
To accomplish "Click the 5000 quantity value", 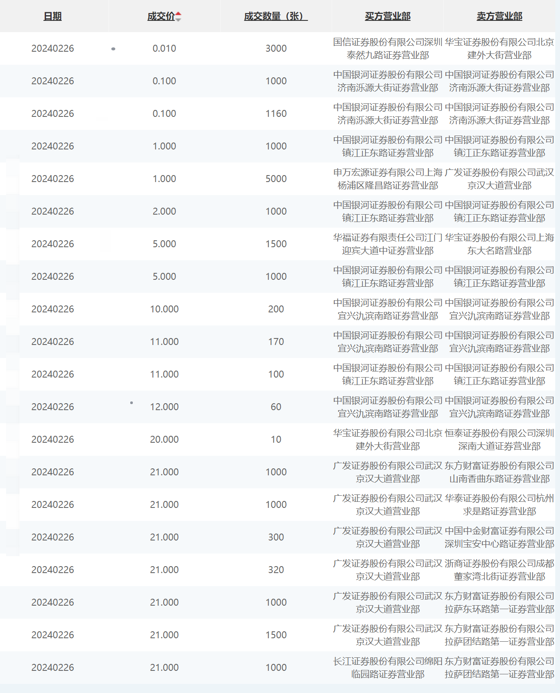I will click(276, 179).
